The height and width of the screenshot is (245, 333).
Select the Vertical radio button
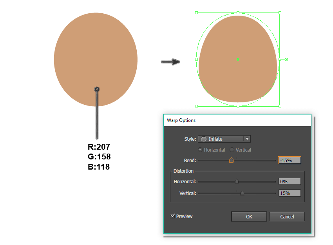tap(232, 150)
